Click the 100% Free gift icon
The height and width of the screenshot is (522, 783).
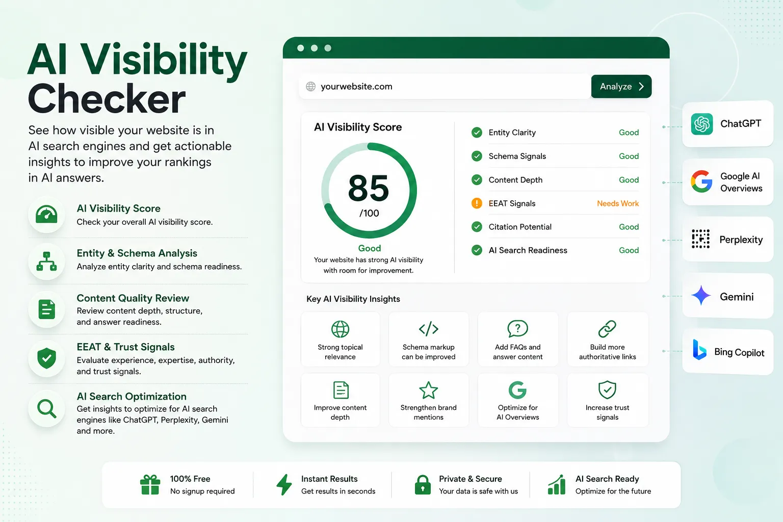[150, 484]
